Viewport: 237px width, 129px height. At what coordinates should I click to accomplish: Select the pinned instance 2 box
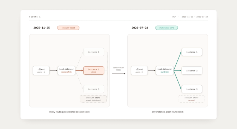(94, 70)
